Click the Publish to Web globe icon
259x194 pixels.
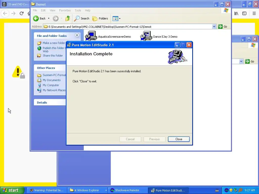point(39,48)
